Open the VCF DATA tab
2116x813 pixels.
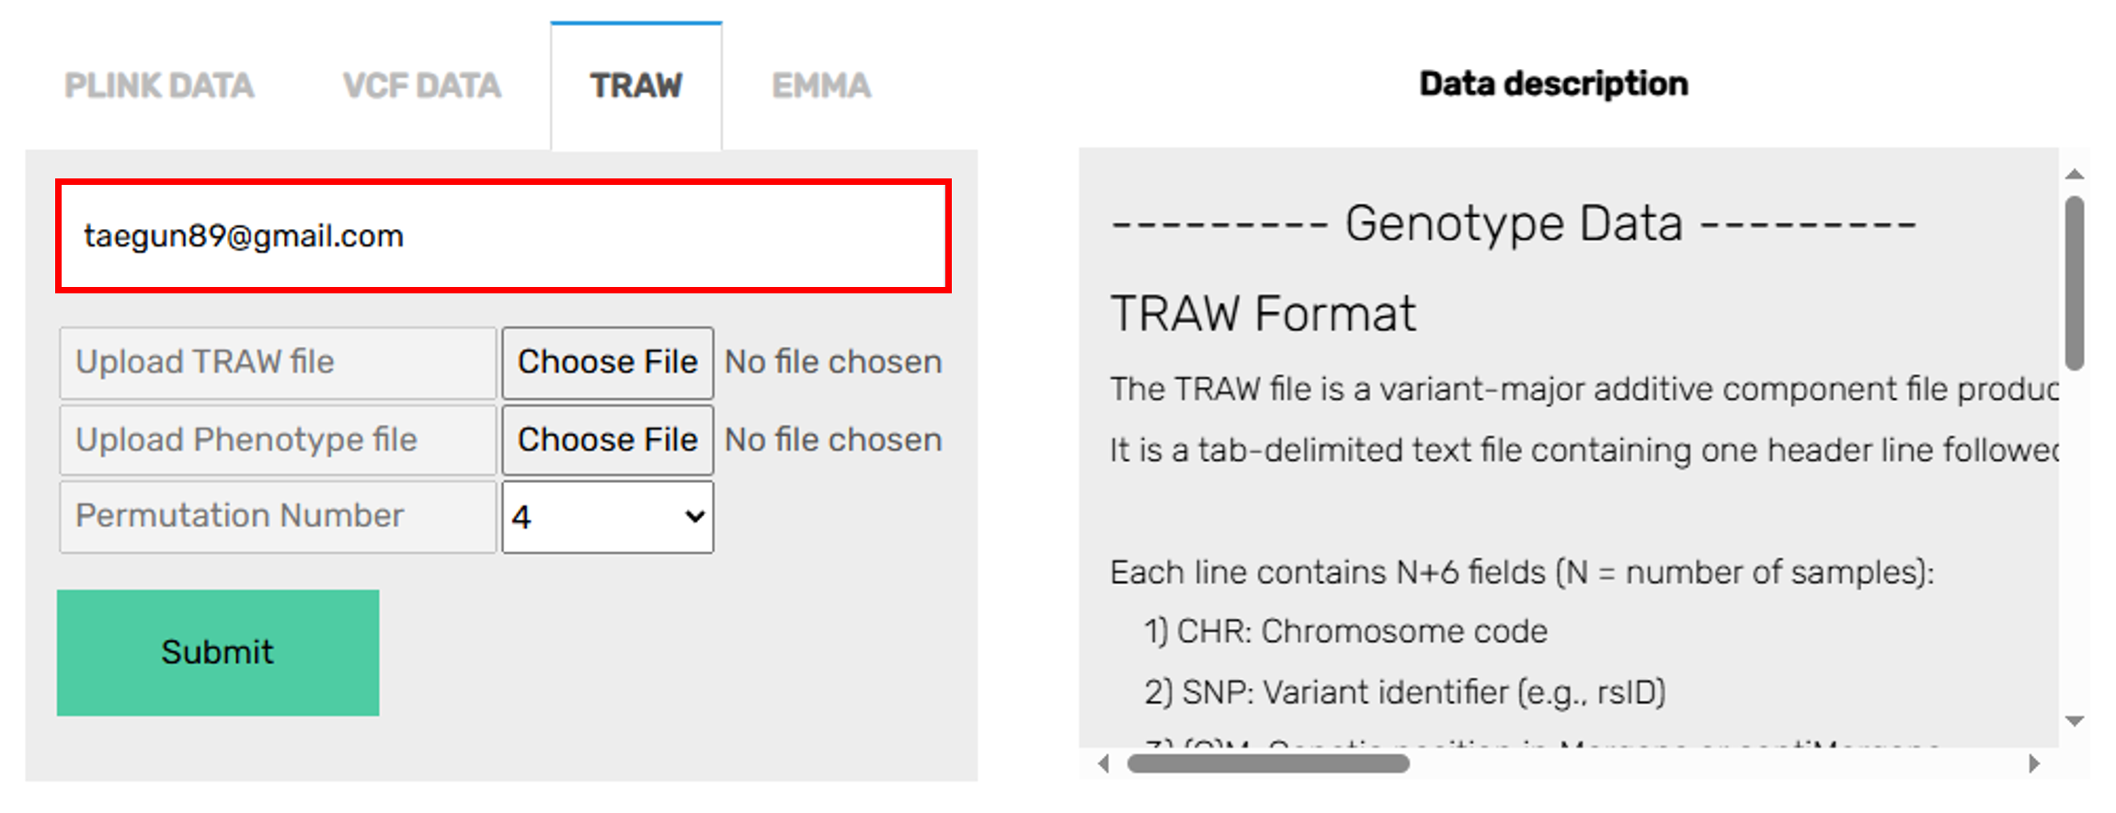(x=422, y=86)
